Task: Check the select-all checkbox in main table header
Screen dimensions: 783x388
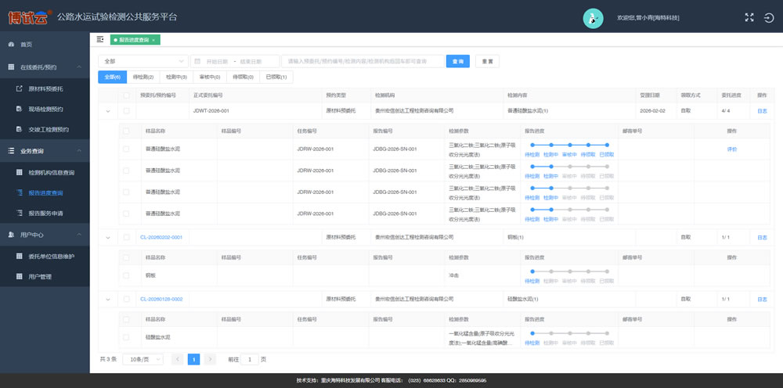Action: pos(126,95)
